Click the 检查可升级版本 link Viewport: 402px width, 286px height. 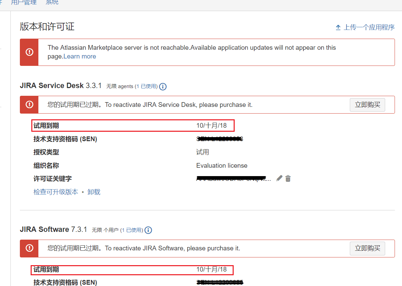(x=56, y=192)
